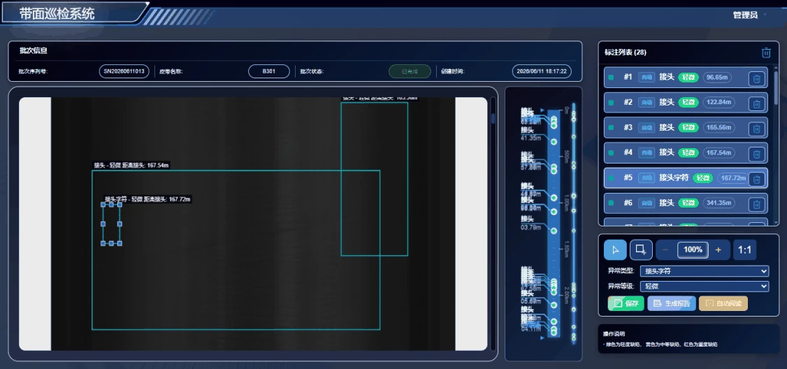Select annotation row #4 接头

tap(686, 152)
